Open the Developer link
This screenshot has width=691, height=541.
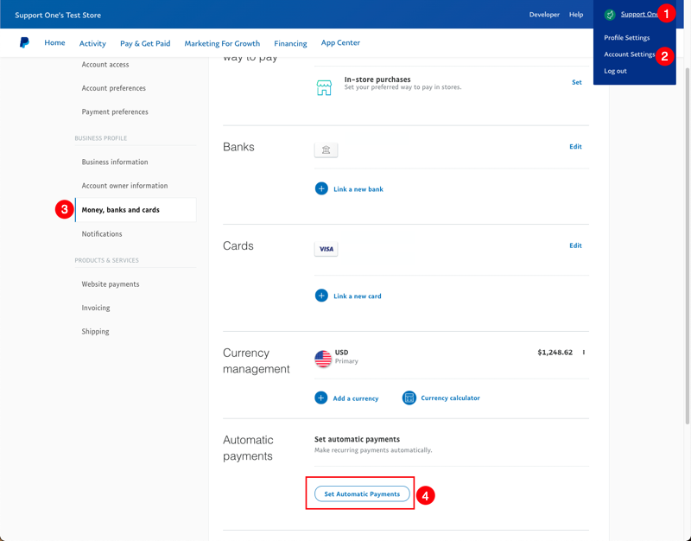(x=544, y=15)
